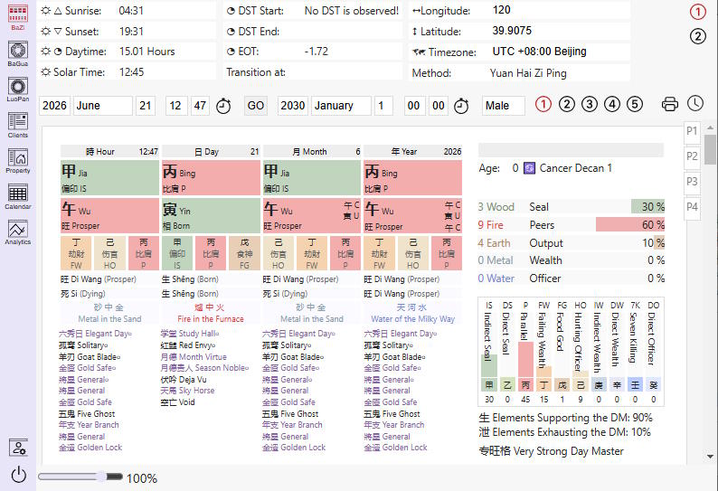Edit the second year field 2030
This screenshot has height=491, width=718.
(x=293, y=106)
